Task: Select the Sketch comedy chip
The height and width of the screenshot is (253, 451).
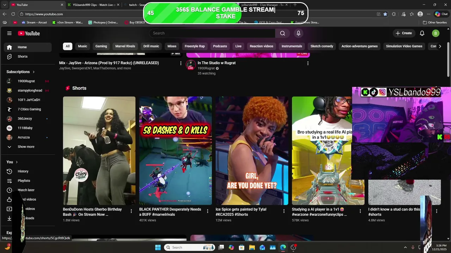Action: [322, 46]
